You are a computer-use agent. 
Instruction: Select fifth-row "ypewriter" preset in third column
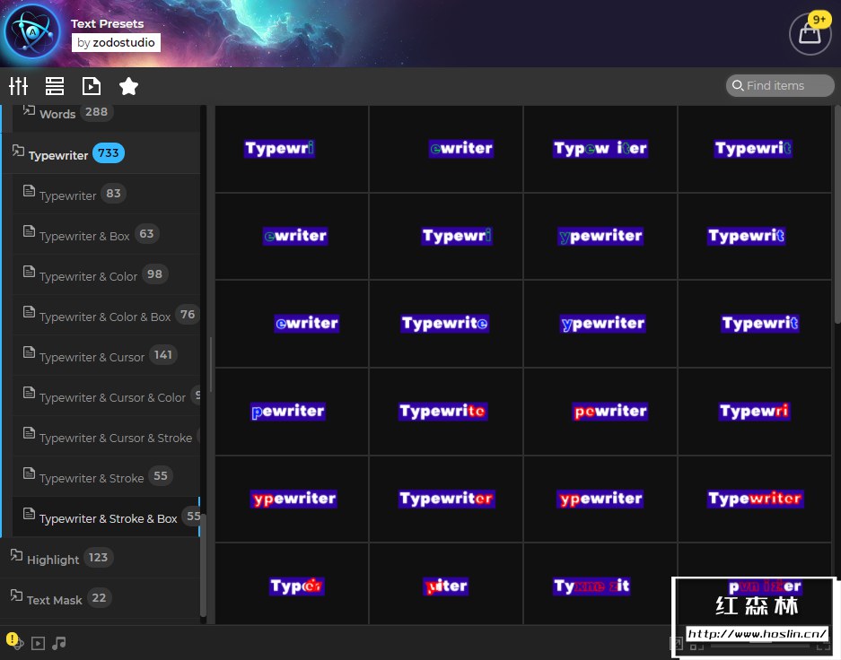[600, 499]
